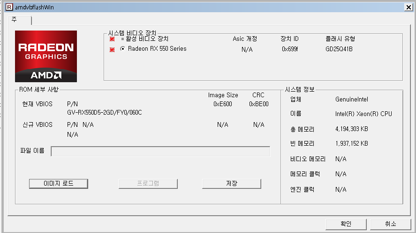Click the Image Size value 0xE600

pos(223,104)
